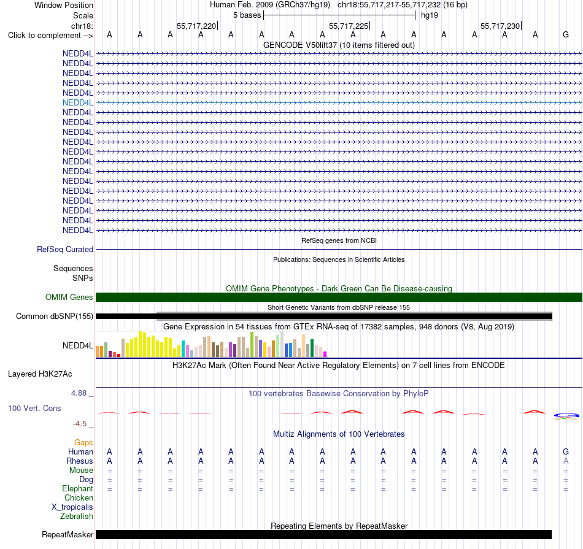The width and height of the screenshot is (583, 549).
Task: Open 'Multiz Alignments of 100 Vertebrates' title
Action: (x=339, y=434)
